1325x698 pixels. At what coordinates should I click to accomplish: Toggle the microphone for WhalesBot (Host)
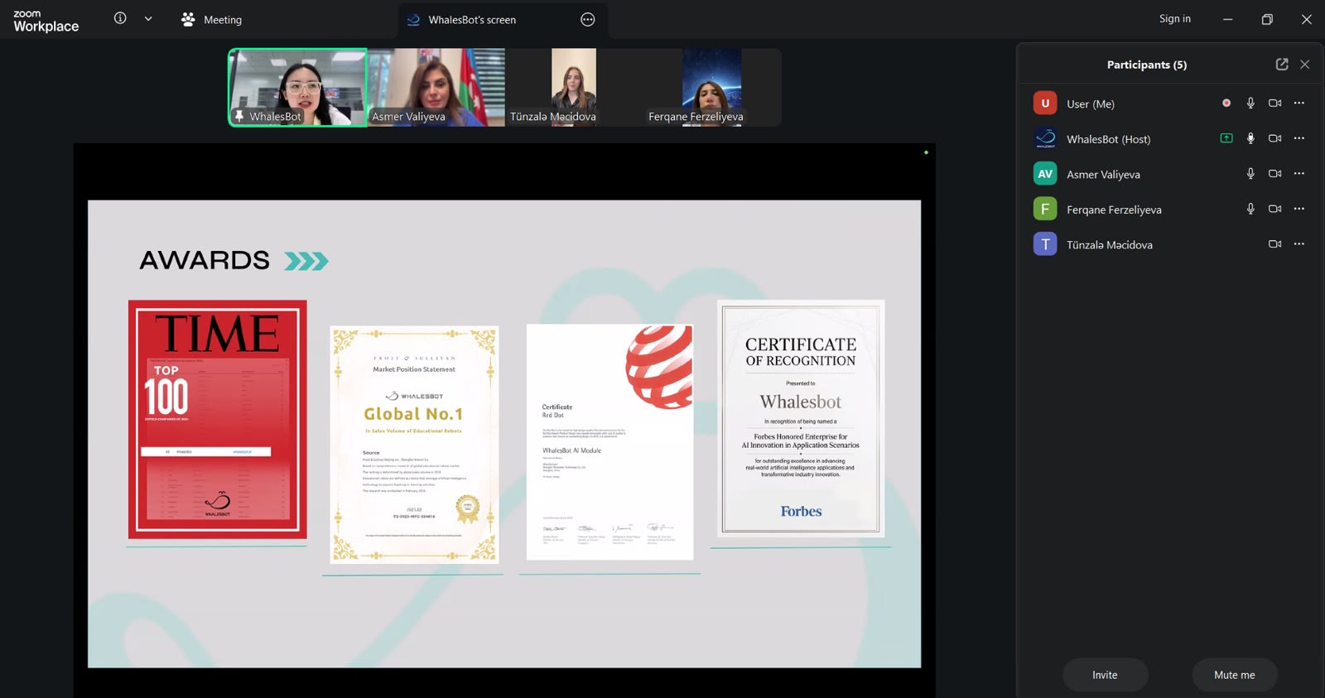click(x=1250, y=138)
